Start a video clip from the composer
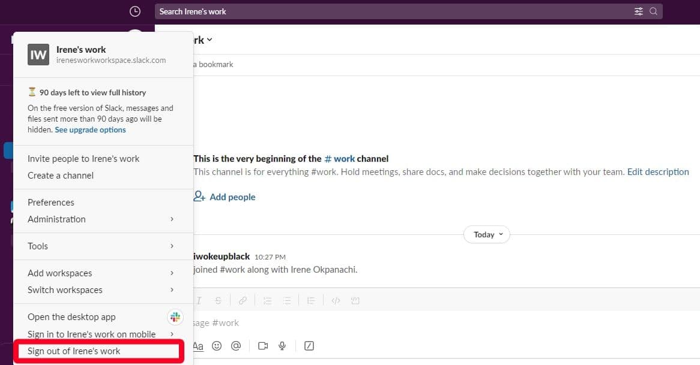This screenshot has width=700, height=365. (262, 346)
